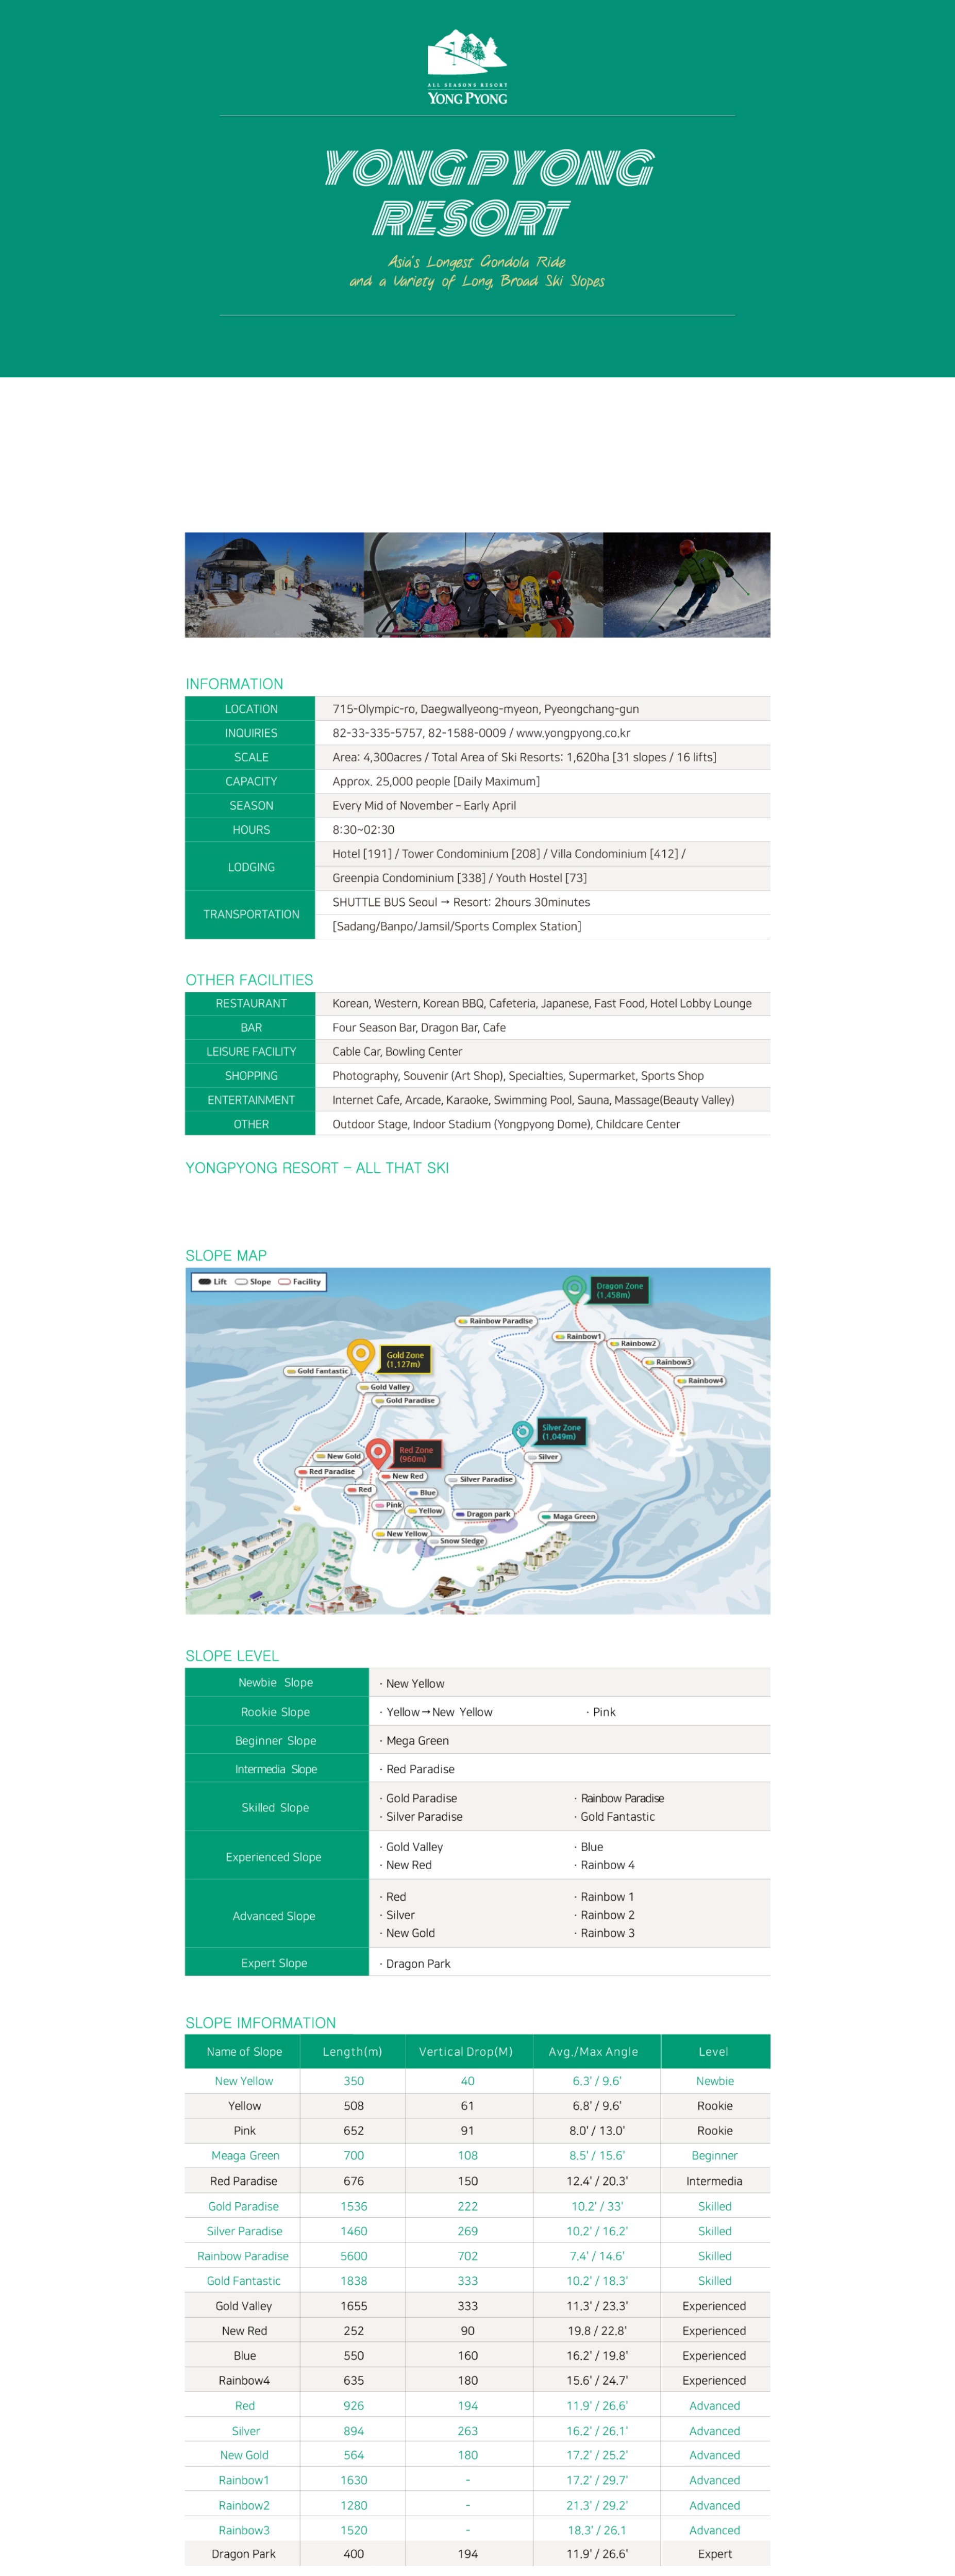Viewport: 955px width, 2576px height.
Task: Click the Rainbow4 label on slope map
Action: [x=700, y=1380]
